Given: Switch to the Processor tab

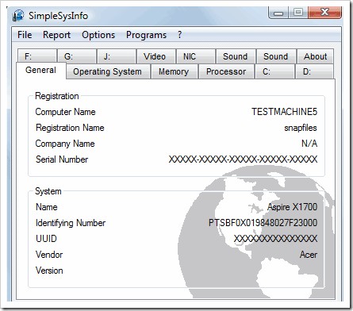Looking at the screenshot, I should 226,71.
